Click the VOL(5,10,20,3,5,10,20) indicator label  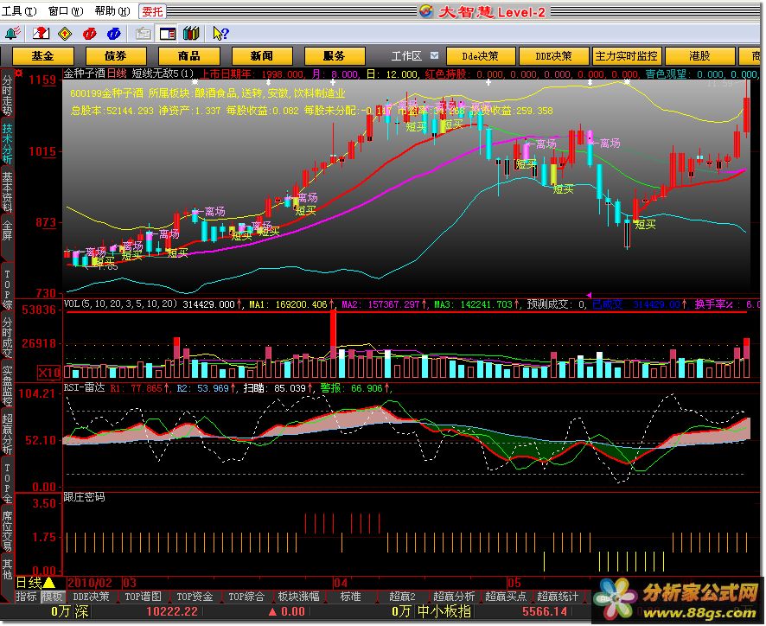[x=121, y=304]
